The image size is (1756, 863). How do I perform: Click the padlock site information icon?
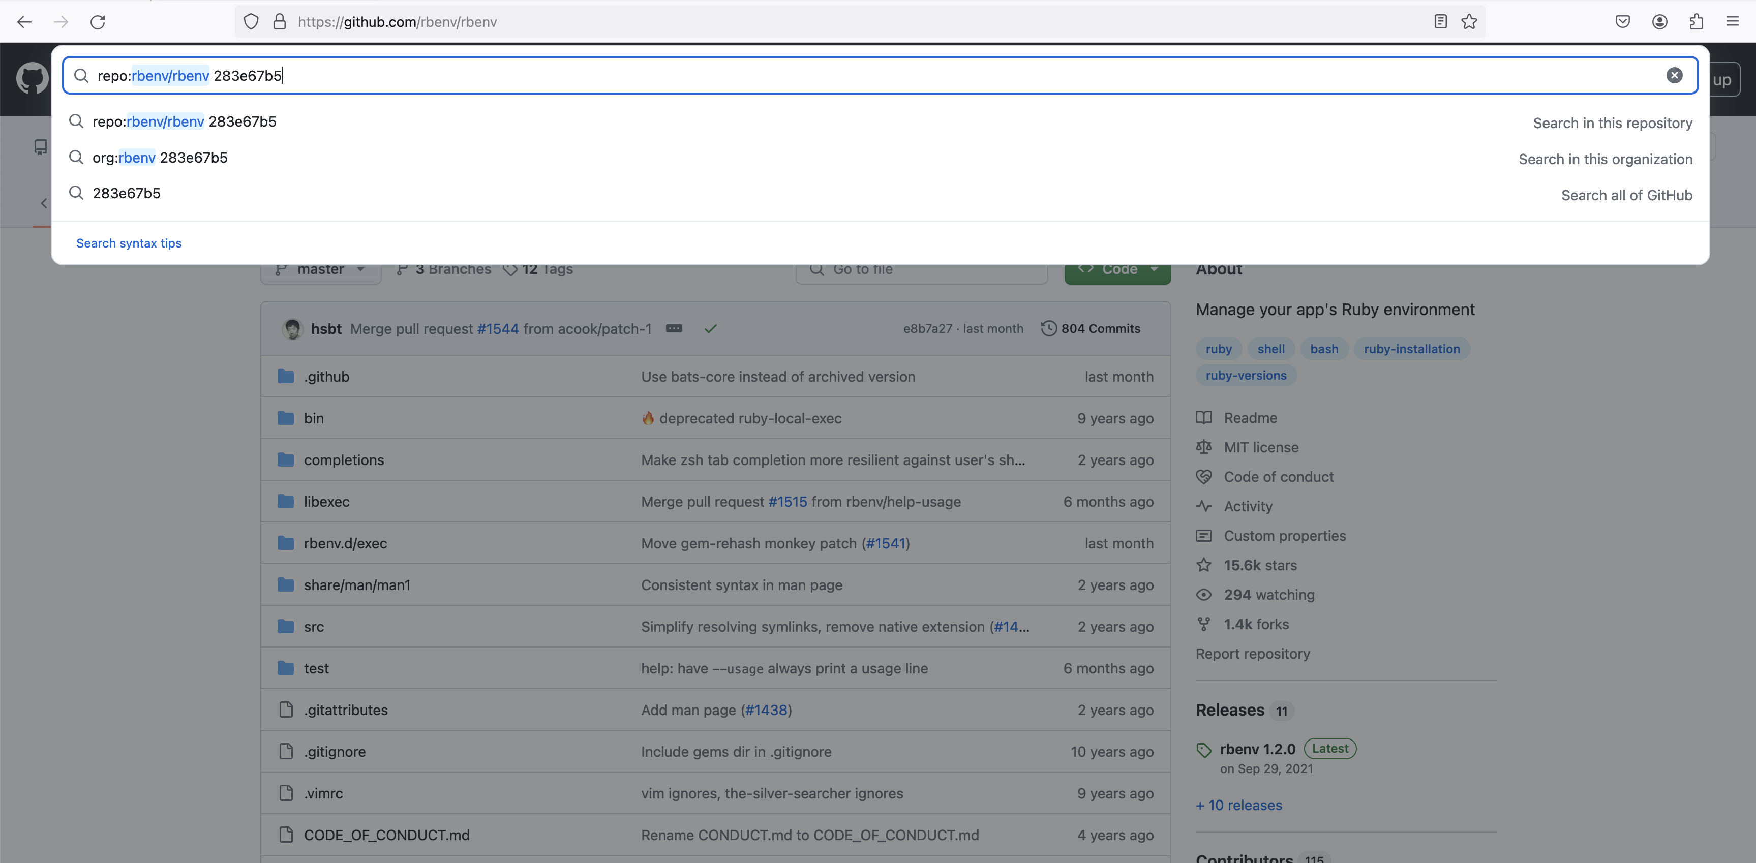point(280,22)
